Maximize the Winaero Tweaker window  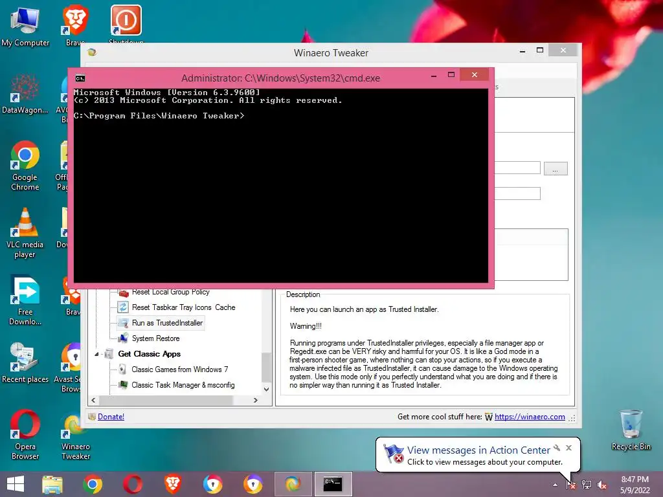coord(540,50)
